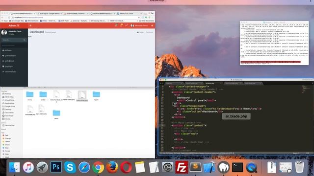Select All My Files in Finder sidebar

coord(8,97)
